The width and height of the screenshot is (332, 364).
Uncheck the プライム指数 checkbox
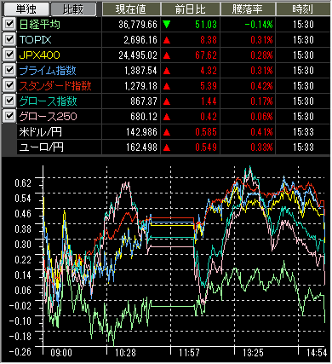coord(9,70)
